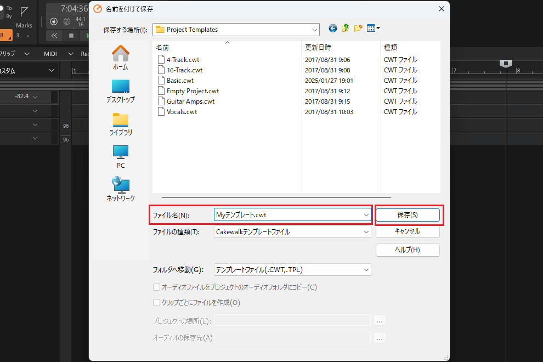Open the ファイルの種類 dropdown
543x362 pixels.
coord(366,232)
